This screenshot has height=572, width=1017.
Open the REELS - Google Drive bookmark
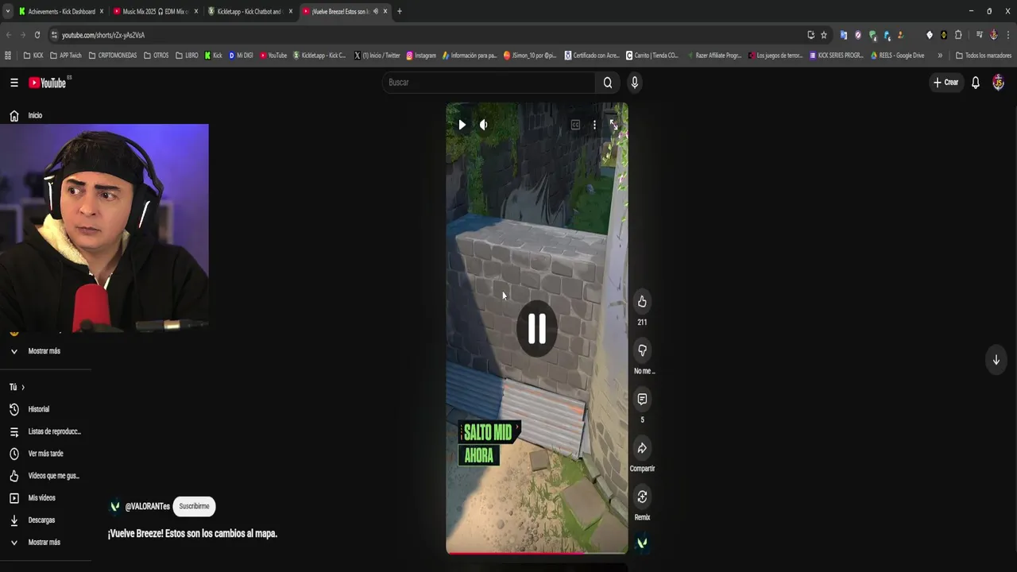(x=897, y=56)
